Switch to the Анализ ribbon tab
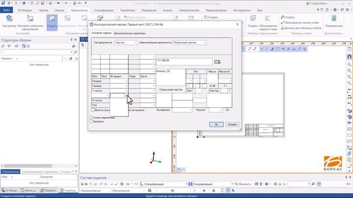This screenshot has width=353, height=198. click(168, 10)
